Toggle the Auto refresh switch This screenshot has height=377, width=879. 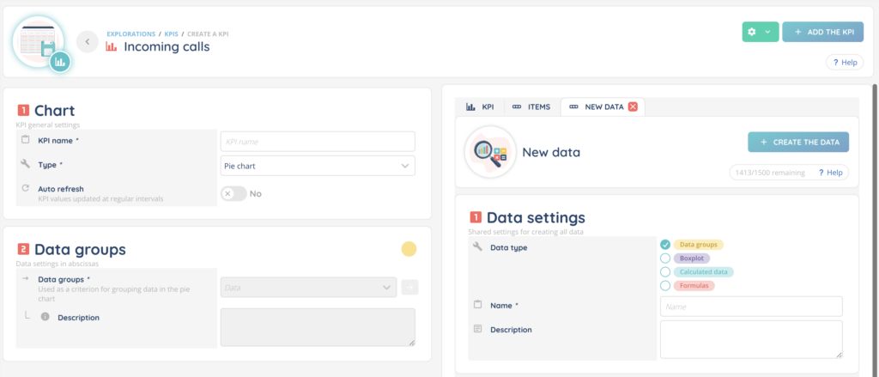coord(233,193)
